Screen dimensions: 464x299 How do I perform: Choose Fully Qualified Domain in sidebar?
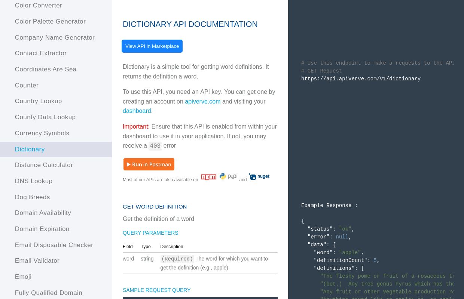pyautogui.click(x=56, y=293)
